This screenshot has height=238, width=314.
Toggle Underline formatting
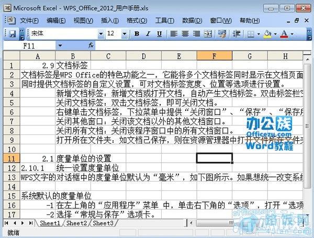[x=160, y=34]
